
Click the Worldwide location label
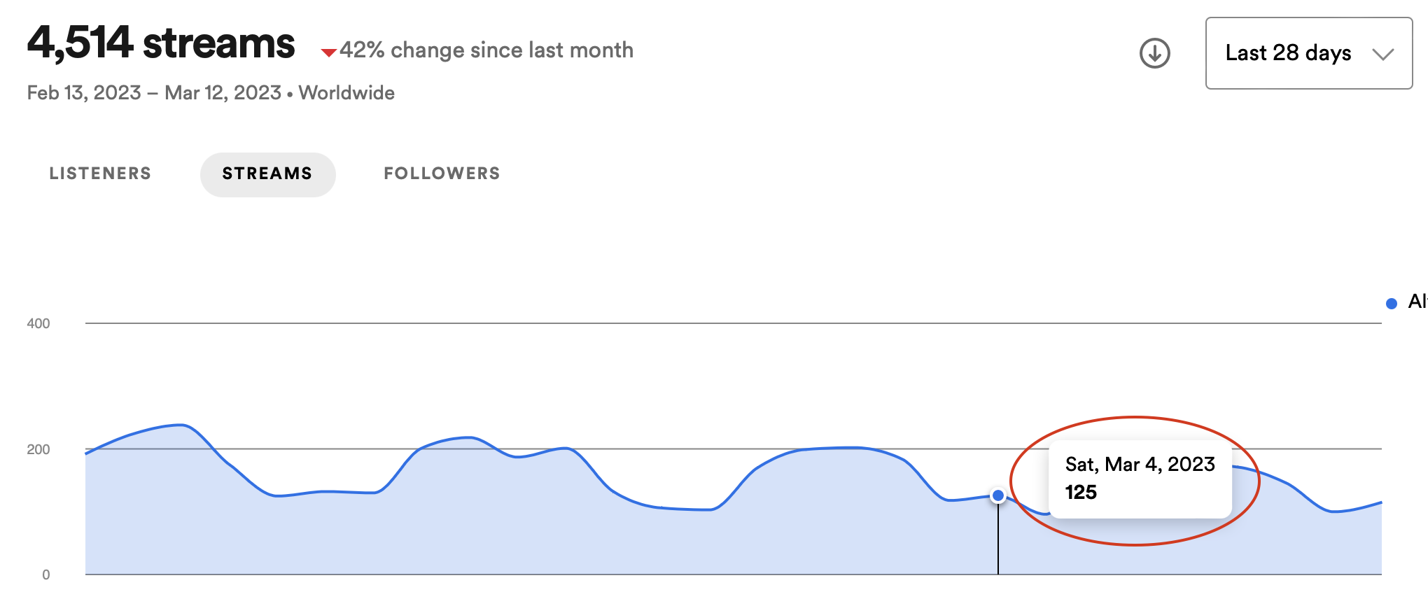pos(346,92)
